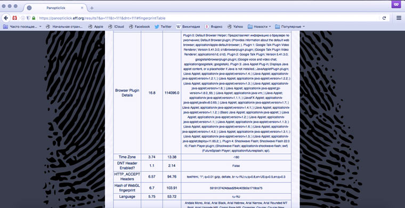This screenshot has height=208, width=405.
Task: Go back with the arrow button
Action: [6, 18]
